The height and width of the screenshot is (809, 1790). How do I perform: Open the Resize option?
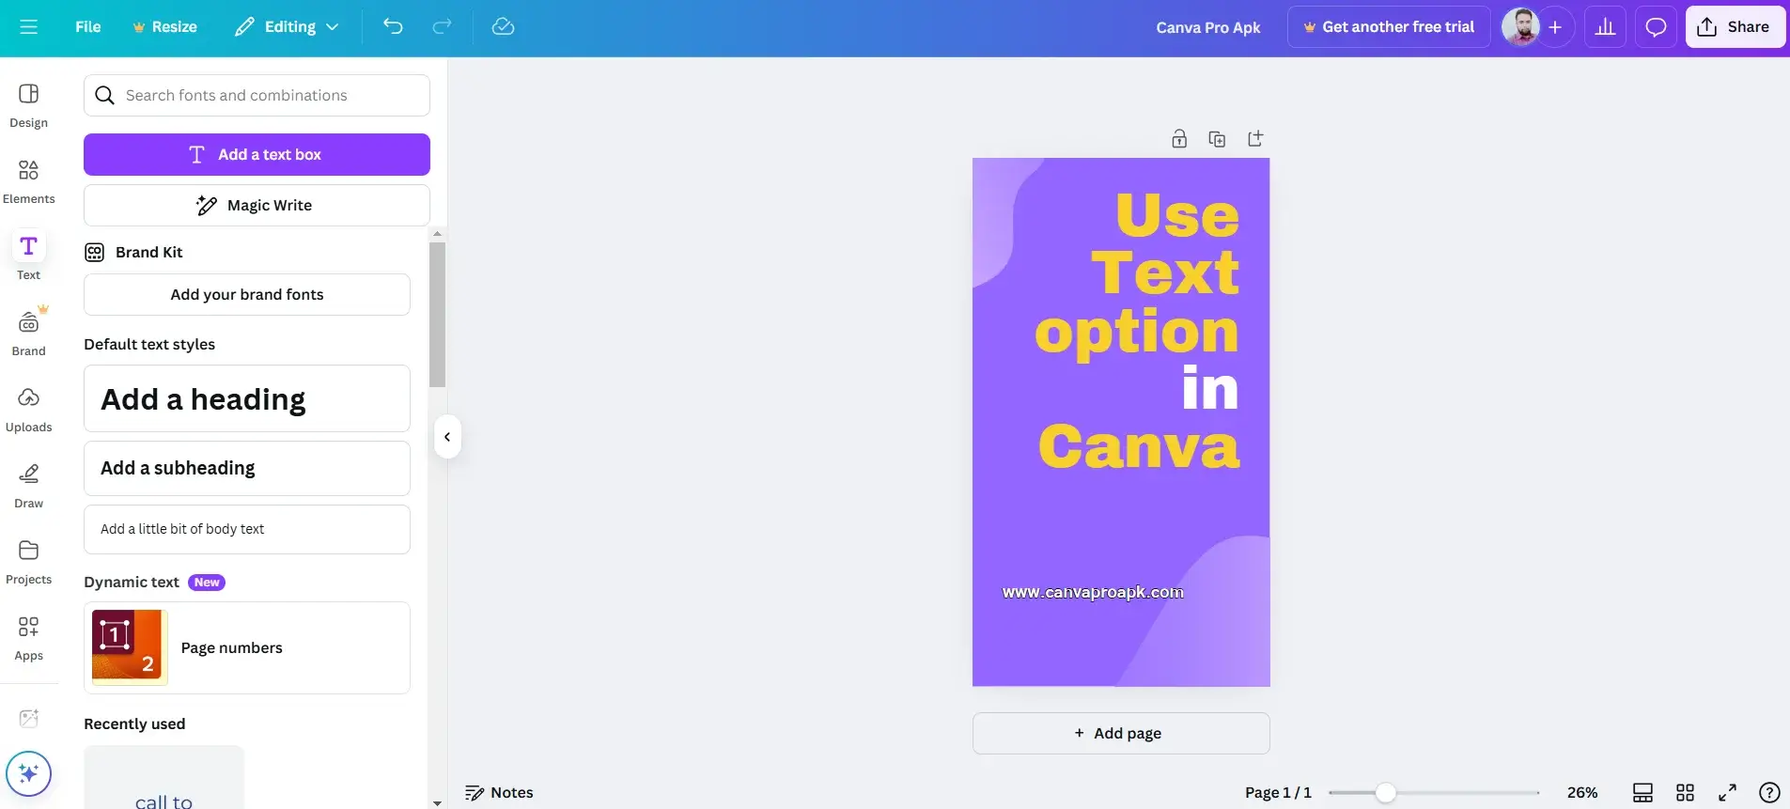click(x=165, y=27)
